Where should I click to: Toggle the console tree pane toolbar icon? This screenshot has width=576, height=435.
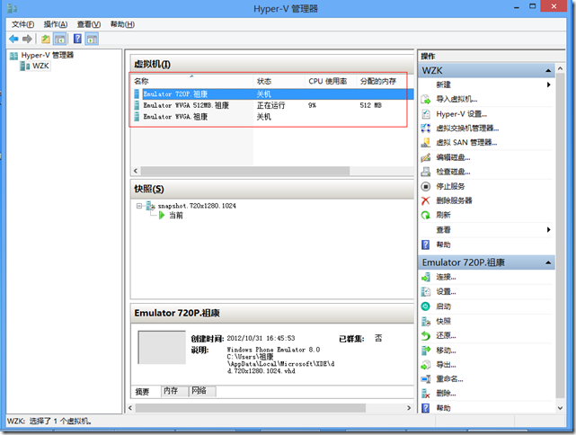(x=60, y=39)
